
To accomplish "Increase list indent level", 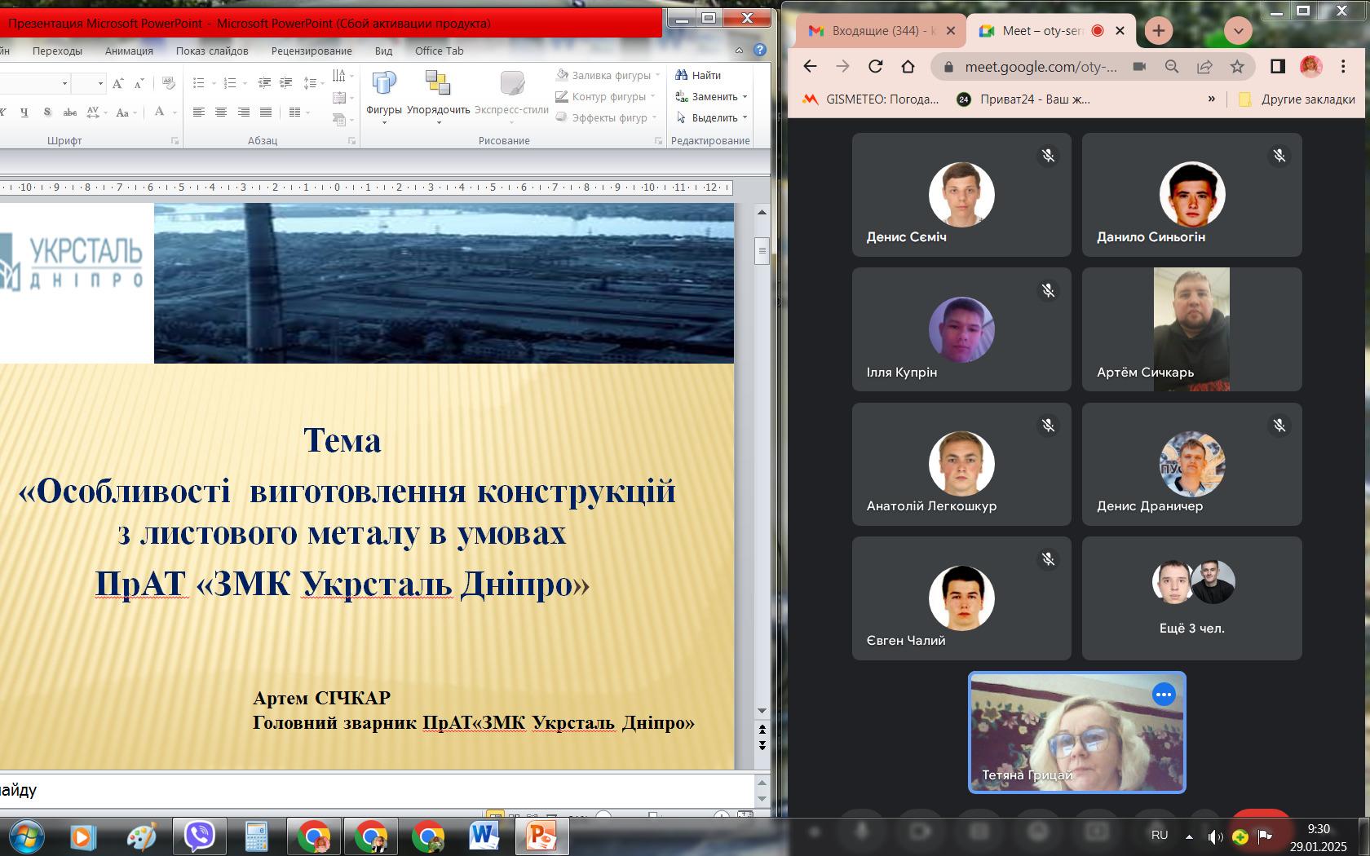I will click(x=286, y=83).
